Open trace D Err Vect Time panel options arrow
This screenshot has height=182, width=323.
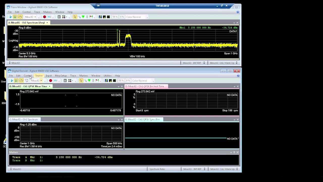(234, 86)
